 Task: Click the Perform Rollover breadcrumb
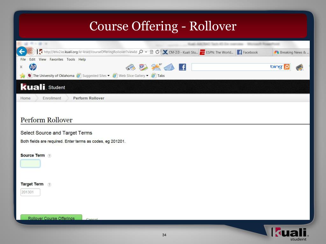tap(89, 98)
